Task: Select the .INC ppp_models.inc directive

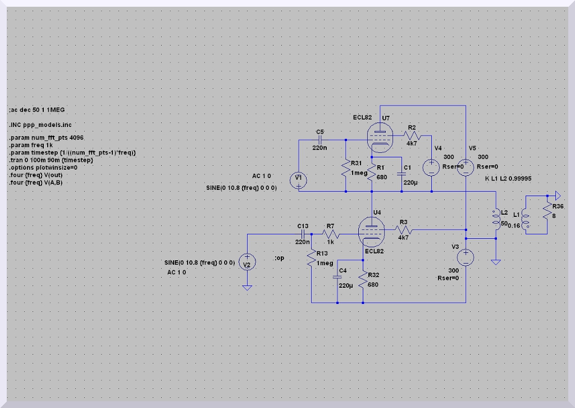Action: [x=40, y=124]
